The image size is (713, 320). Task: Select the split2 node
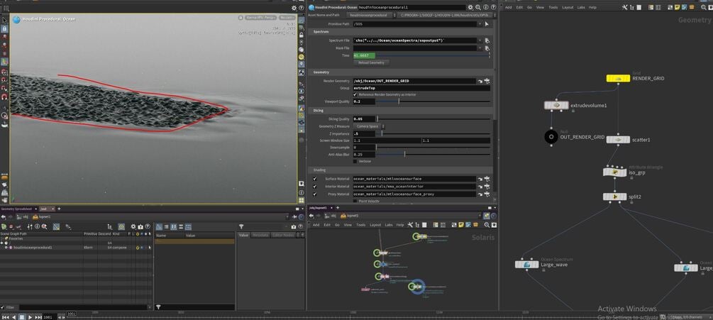point(614,197)
